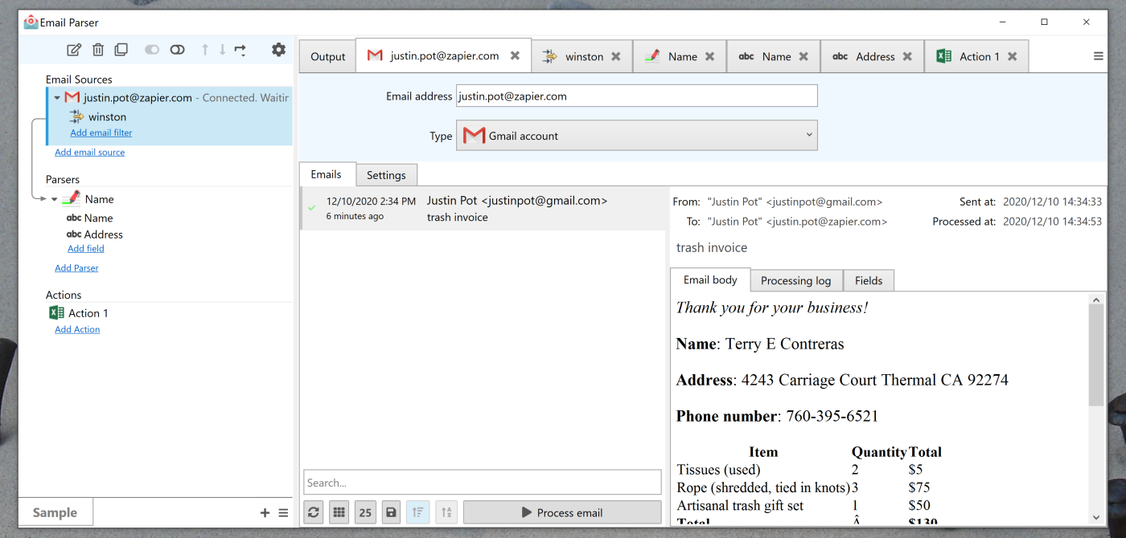Select the winston email filter in sidebar
This screenshot has height=538, width=1126.
click(x=107, y=117)
